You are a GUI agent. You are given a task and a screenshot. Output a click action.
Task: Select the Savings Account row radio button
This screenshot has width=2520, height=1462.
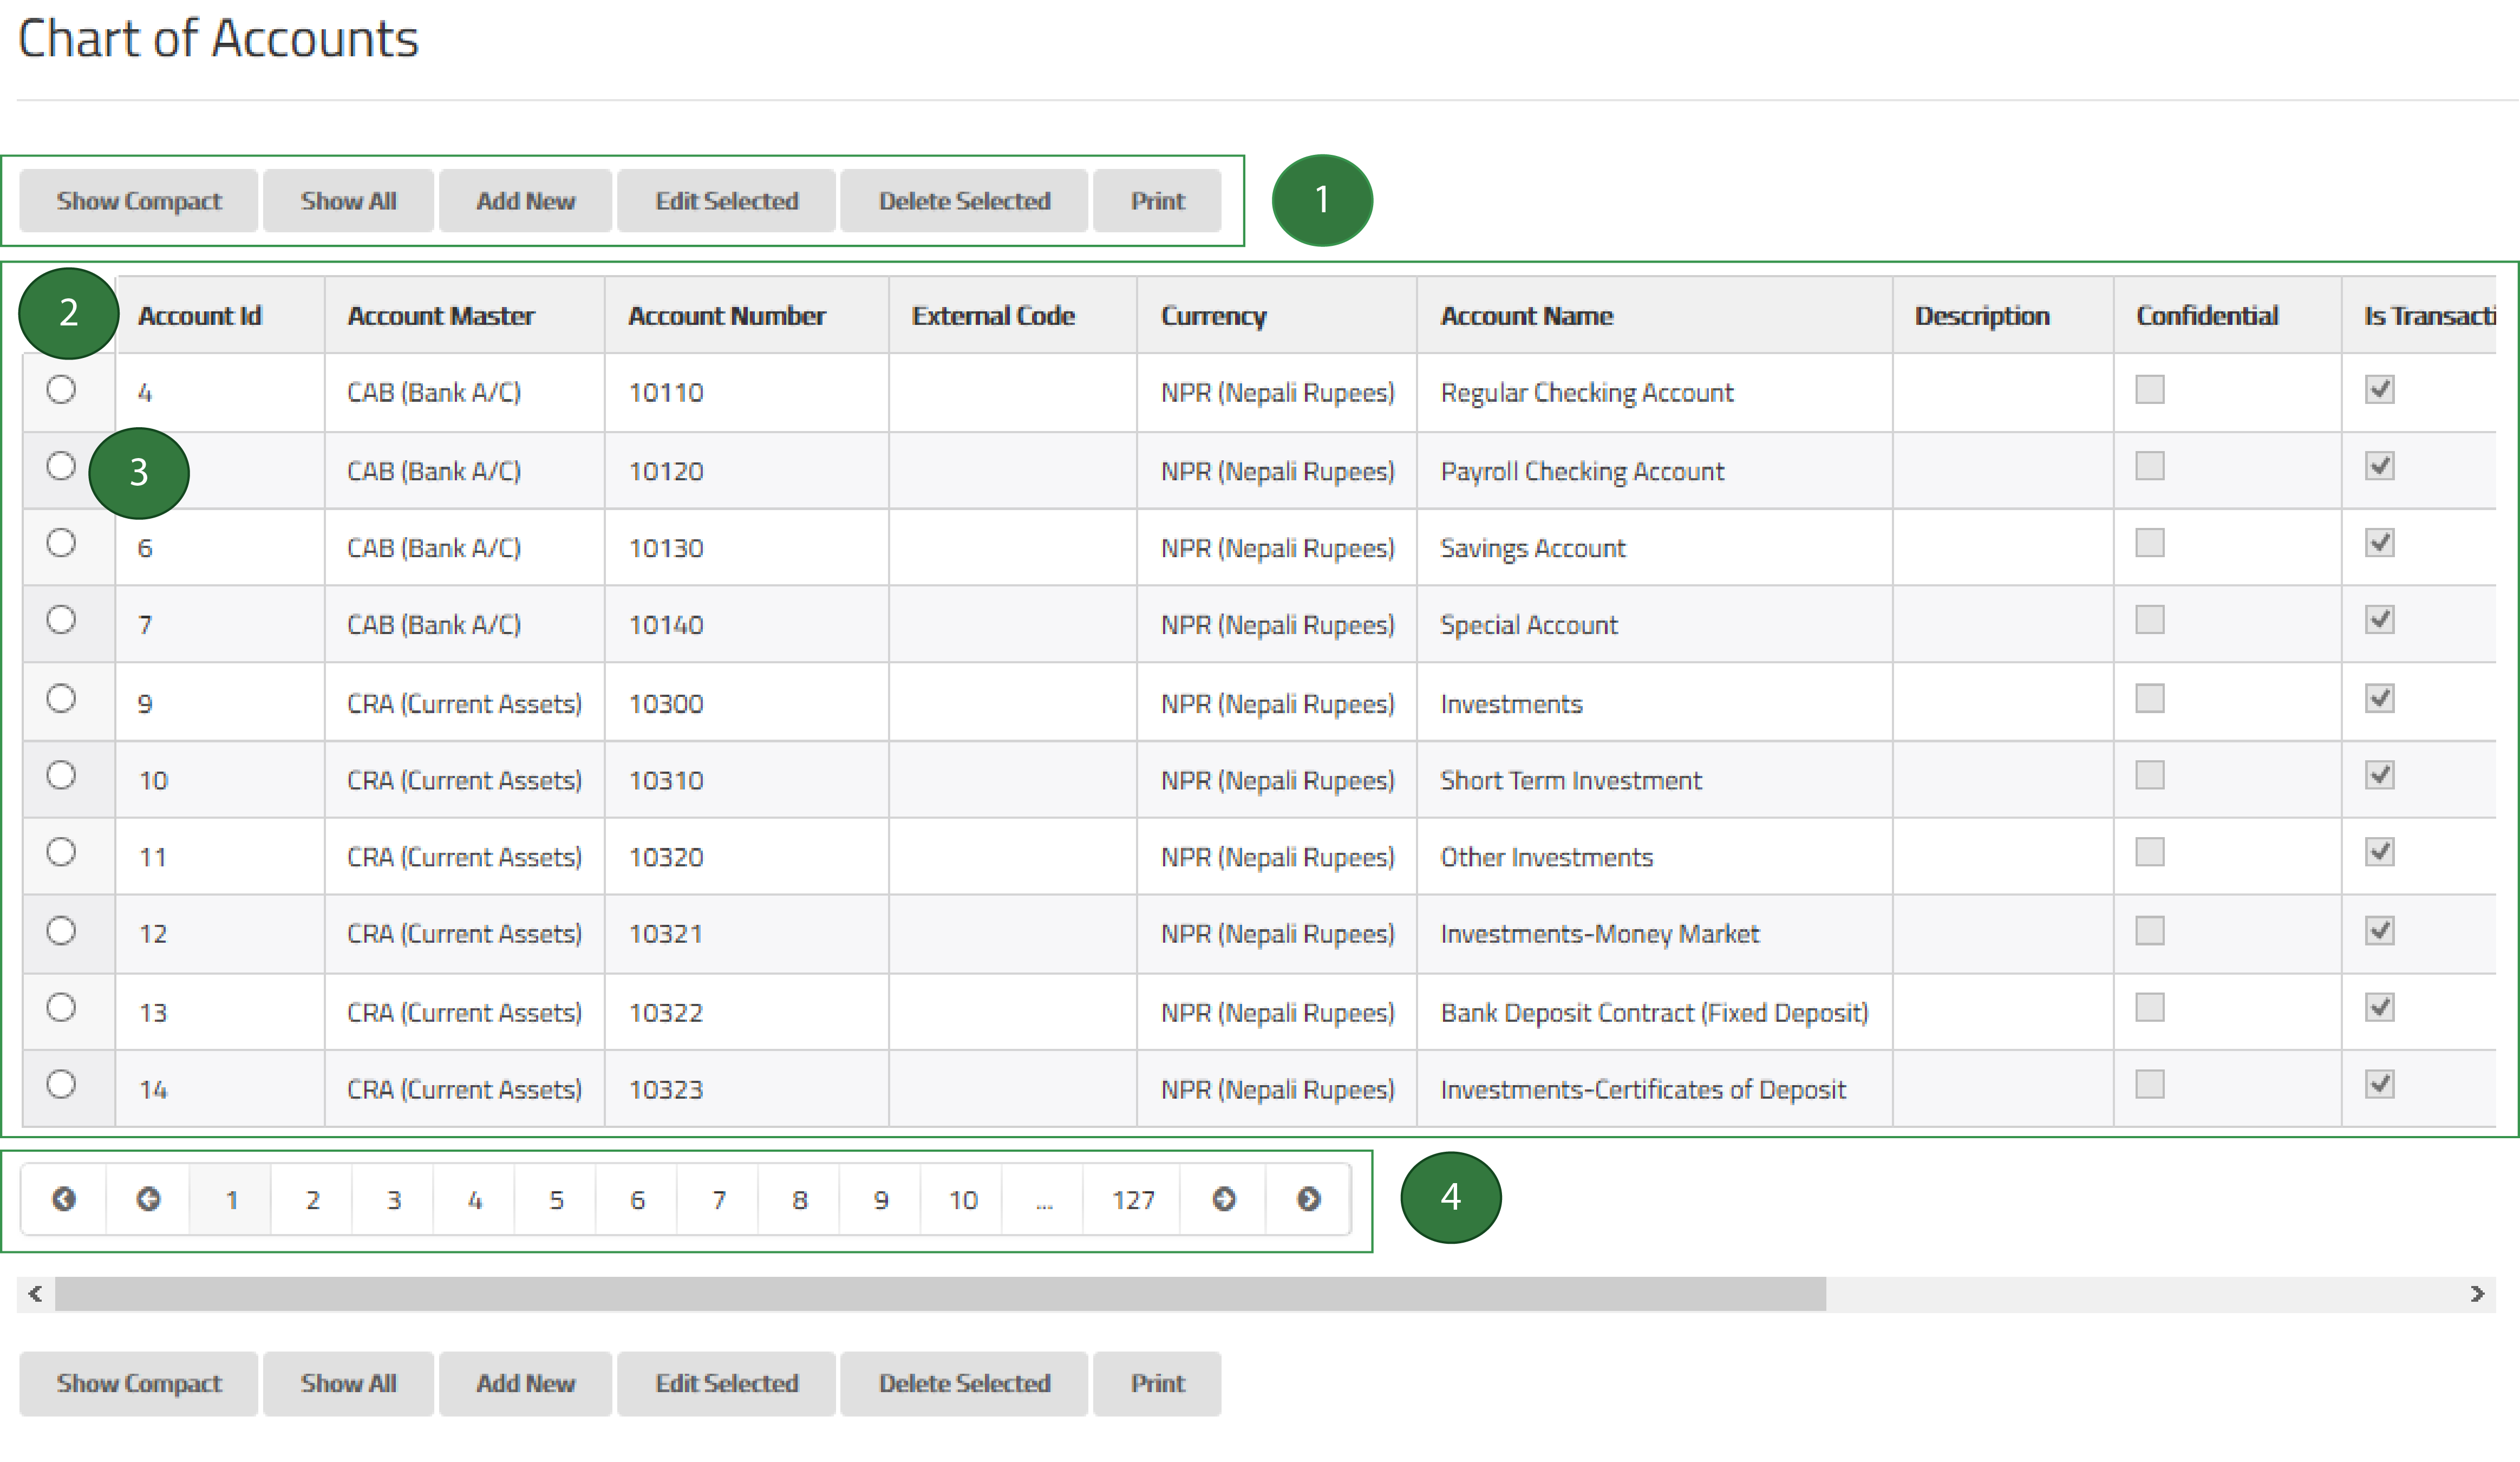(61, 543)
